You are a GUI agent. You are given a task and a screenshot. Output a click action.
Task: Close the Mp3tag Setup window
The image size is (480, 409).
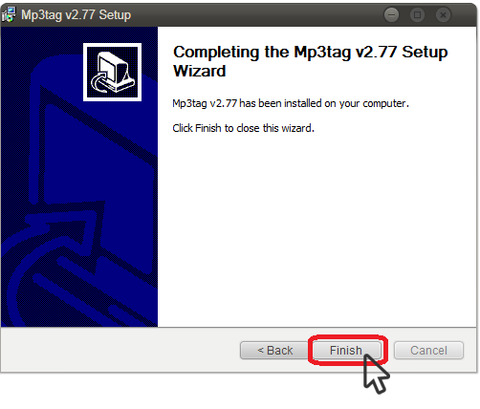pyautogui.click(x=443, y=14)
